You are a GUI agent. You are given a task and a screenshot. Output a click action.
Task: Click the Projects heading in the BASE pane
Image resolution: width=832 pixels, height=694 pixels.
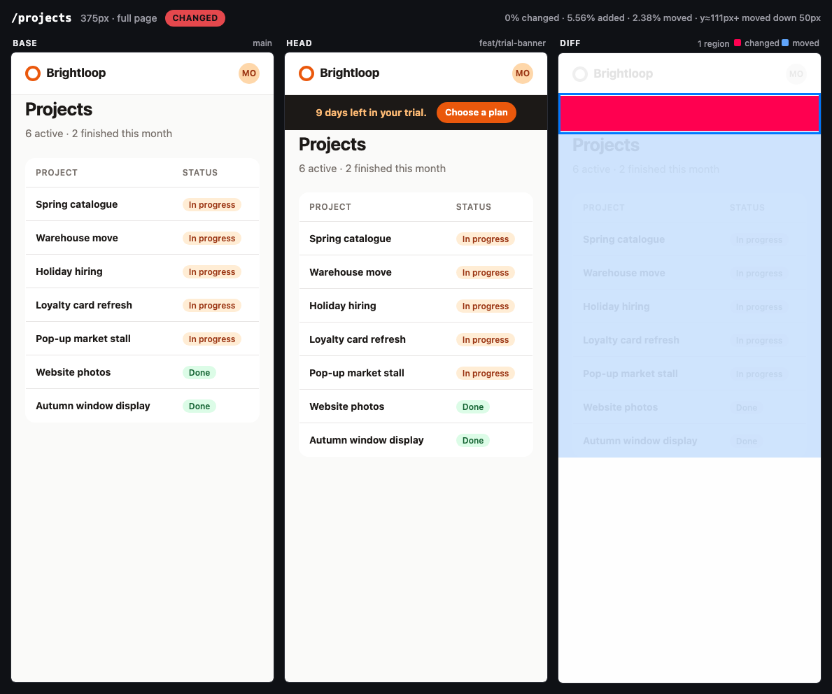tap(59, 109)
